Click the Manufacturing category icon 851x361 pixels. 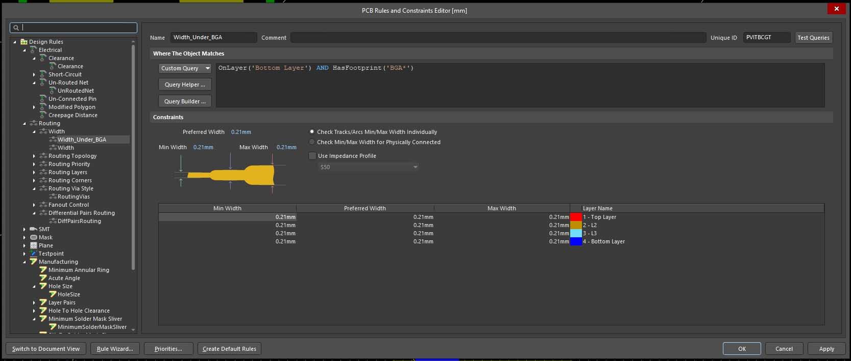click(x=34, y=262)
